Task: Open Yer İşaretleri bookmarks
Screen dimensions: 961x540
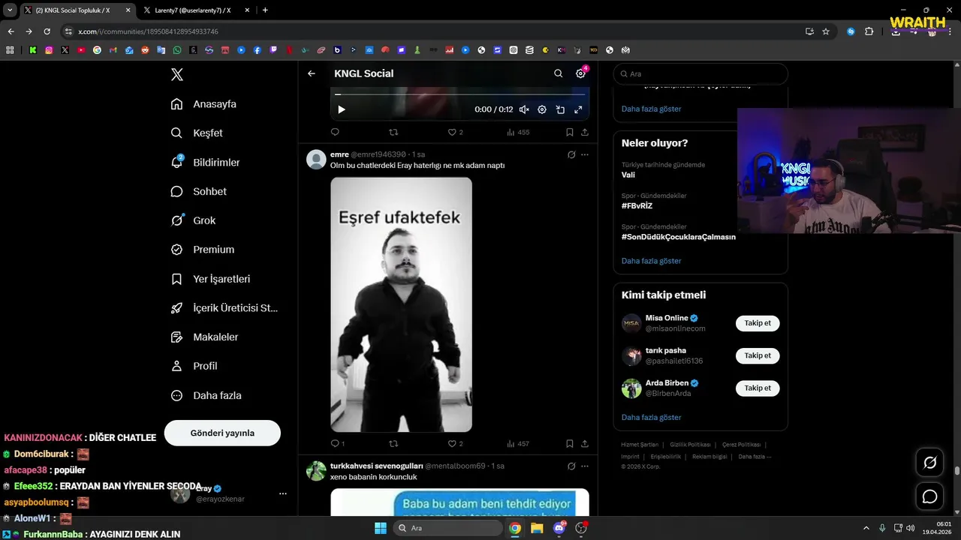Action: (x=210, y=279)
